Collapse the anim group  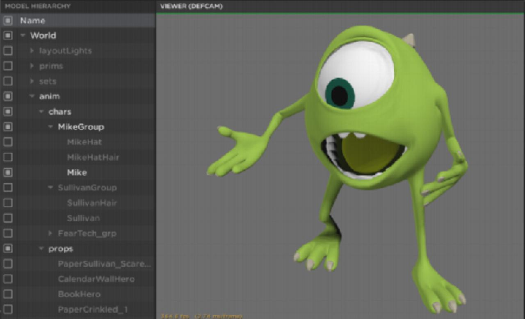32,96
